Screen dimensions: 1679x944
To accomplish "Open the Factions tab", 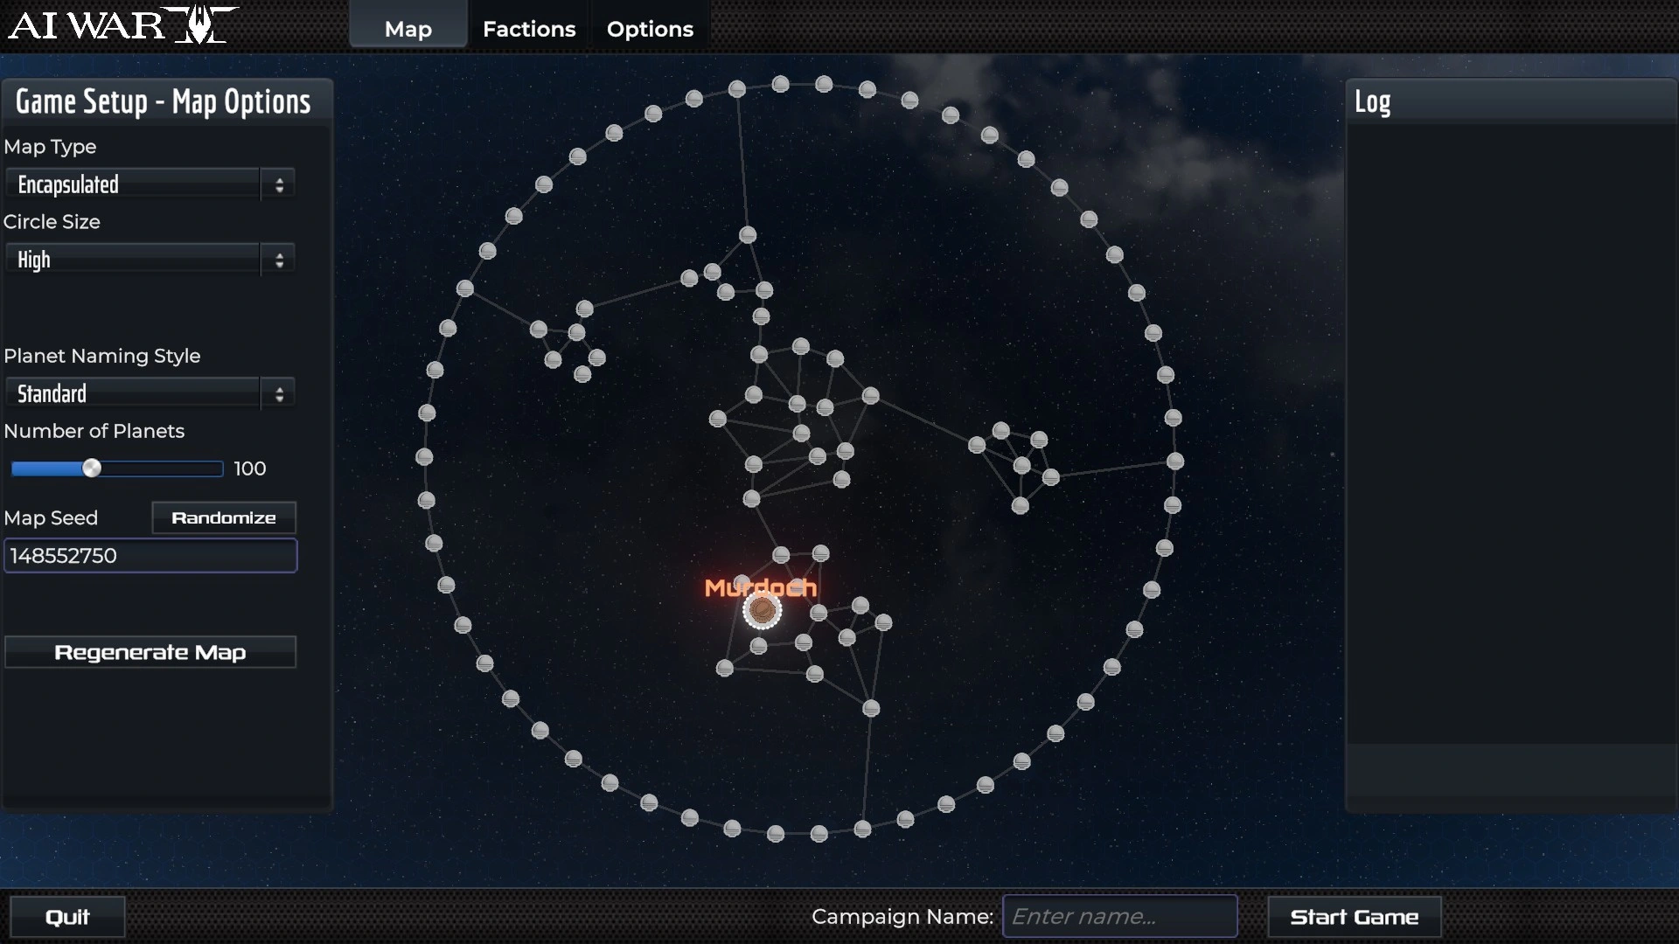I will 529,29.
